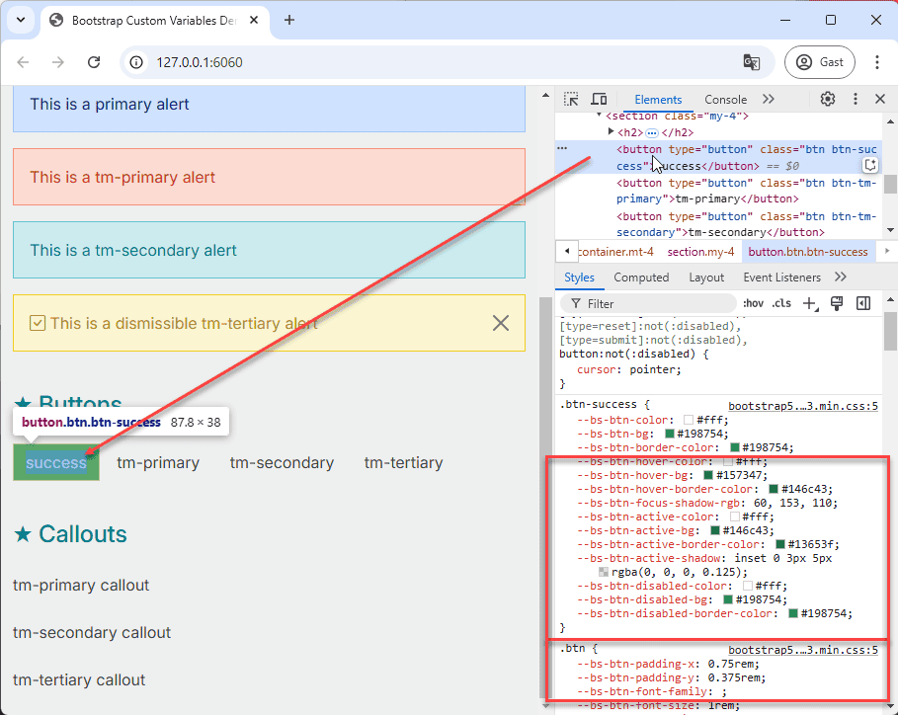898x715 pixels.
Task: Open the Event Listeners tab
Action: 781,278
